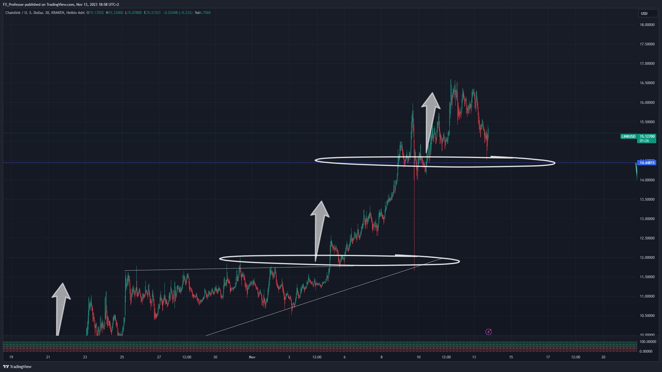Click the date label 25 on time axis
Screen dimensions: 662x372
[x=122, y=357]
